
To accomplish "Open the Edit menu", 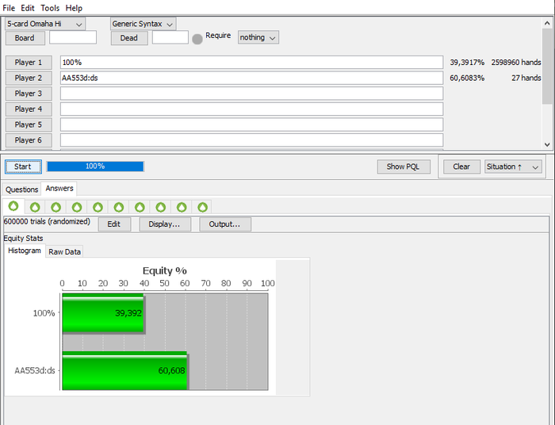I will (x=28, y=8).
